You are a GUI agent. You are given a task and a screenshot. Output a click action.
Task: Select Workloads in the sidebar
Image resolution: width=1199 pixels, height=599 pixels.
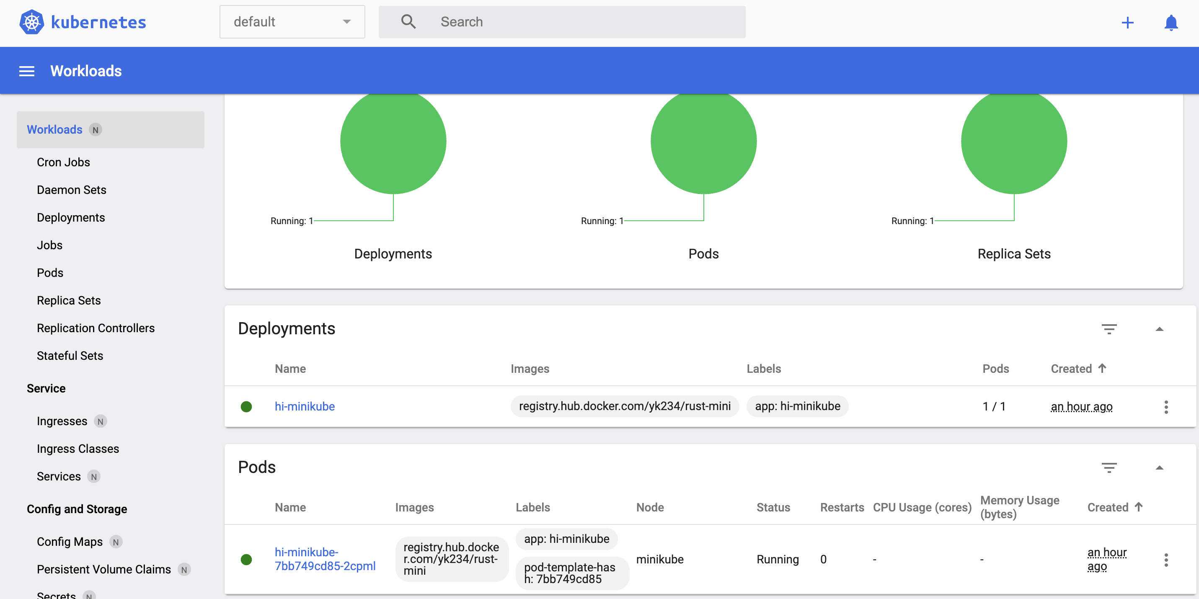pos(54,129)
